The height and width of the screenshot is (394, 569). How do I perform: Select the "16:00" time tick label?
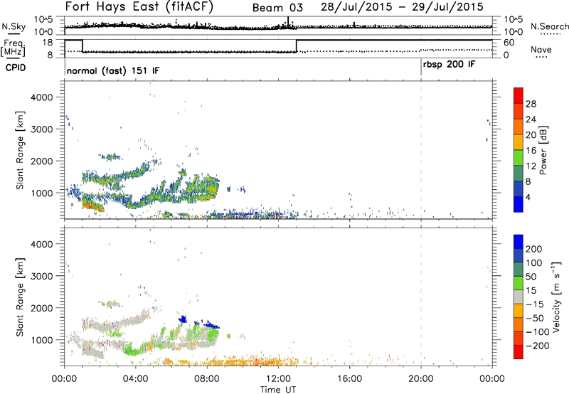pyautogui.click(x=349, y=379)
